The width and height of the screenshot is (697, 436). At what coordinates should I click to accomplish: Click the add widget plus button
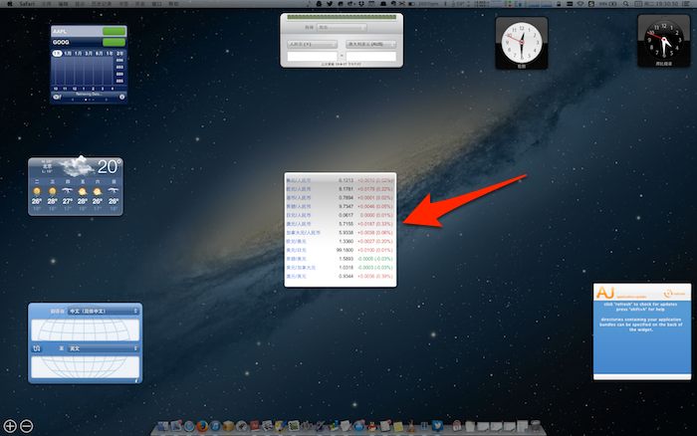[x=10, y=426]
